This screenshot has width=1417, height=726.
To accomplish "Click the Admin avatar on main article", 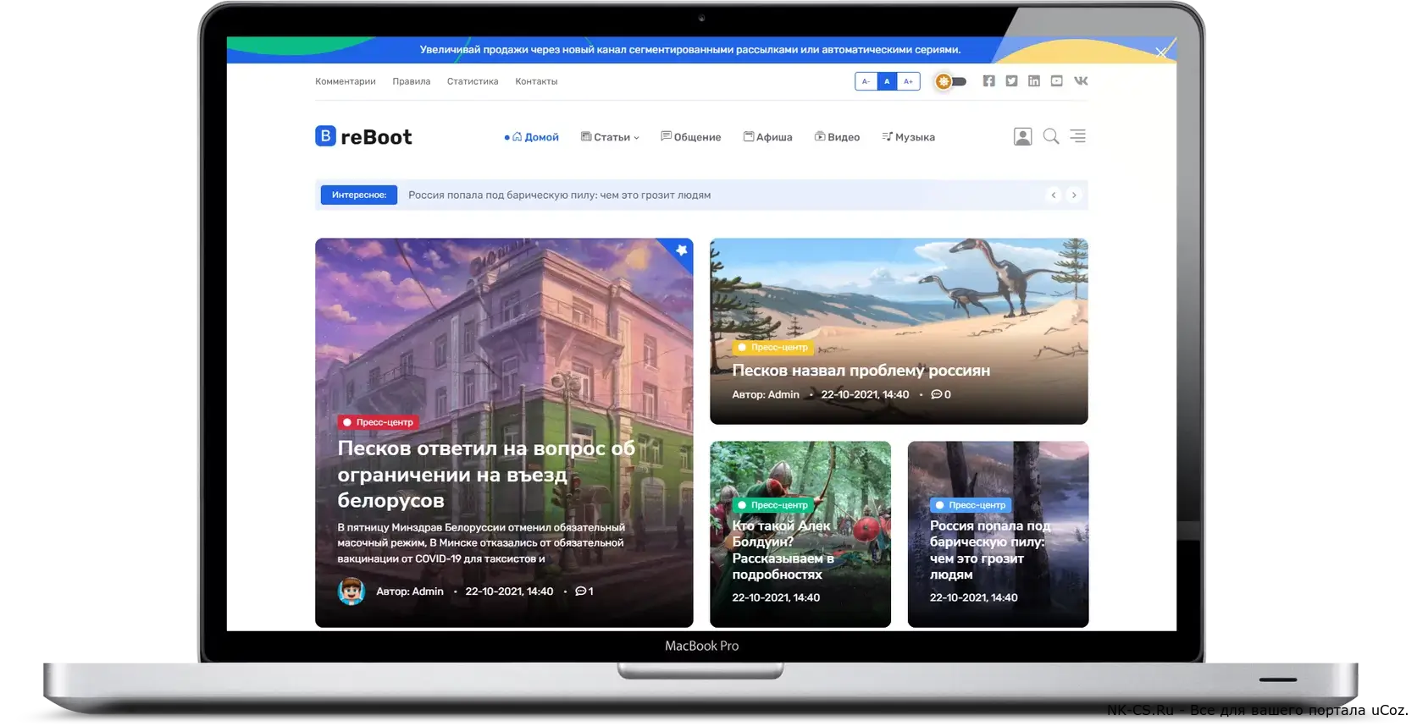I will [351, 591].
